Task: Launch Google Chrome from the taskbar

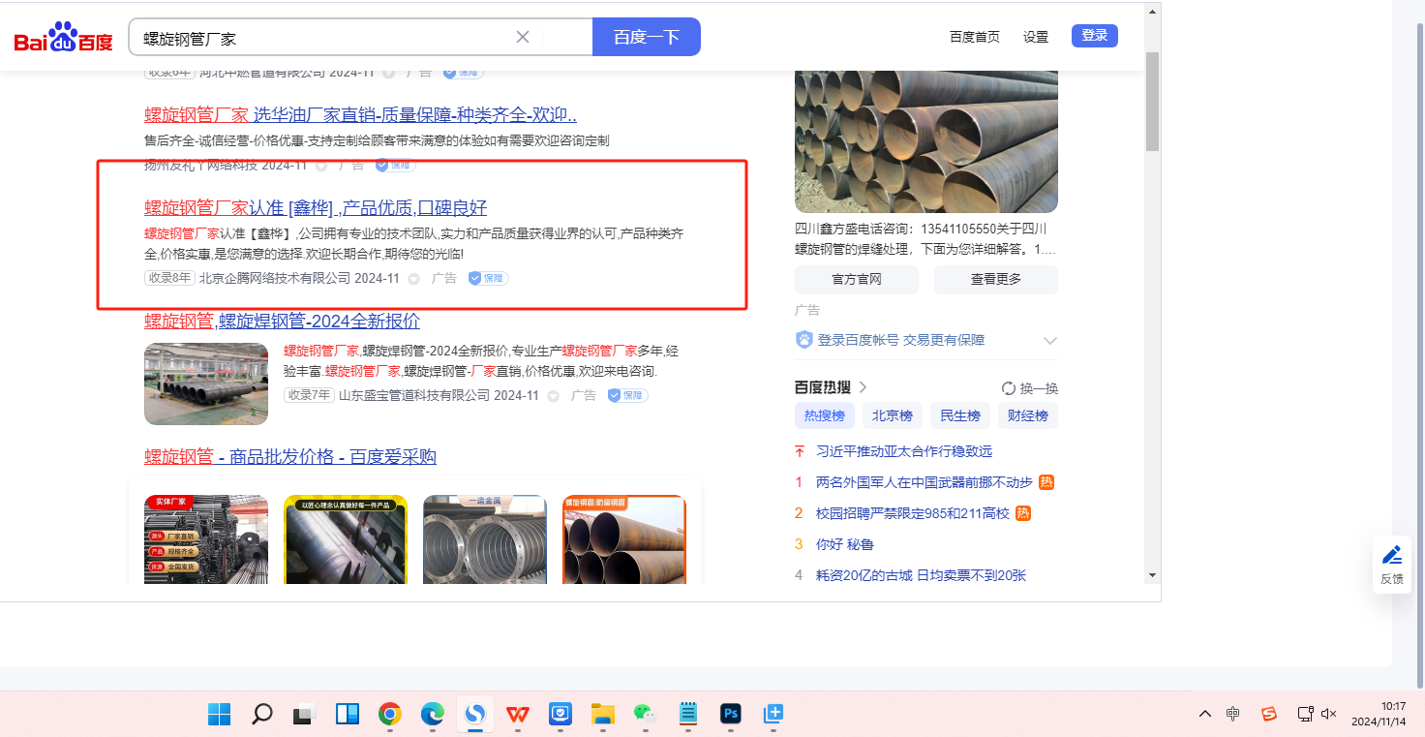Action: coord(390,715)
